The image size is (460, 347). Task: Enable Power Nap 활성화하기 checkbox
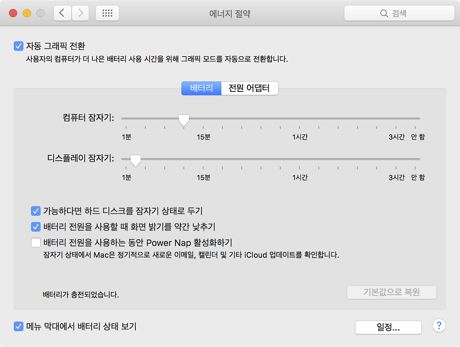pos(36,243)
